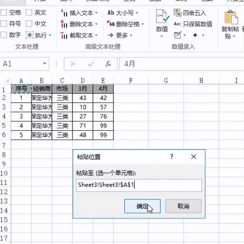Expand the 删除空格 dropdown arrow
Screen dimensions: 244x244
(x=143, y=24)
